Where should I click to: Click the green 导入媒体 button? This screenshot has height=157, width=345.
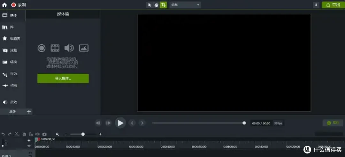pos(63,78)
